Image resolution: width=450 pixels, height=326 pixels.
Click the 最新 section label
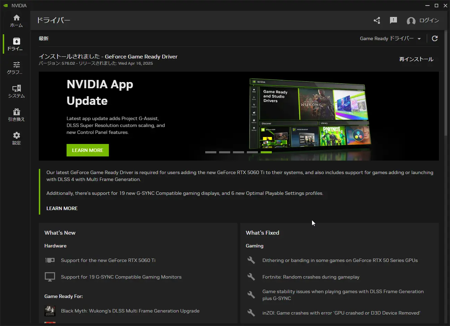point(44,38)
